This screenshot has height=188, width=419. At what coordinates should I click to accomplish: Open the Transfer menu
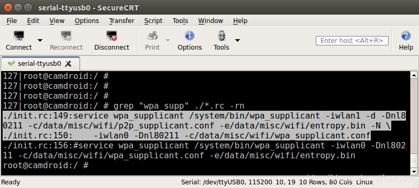[x=122, y=21]
